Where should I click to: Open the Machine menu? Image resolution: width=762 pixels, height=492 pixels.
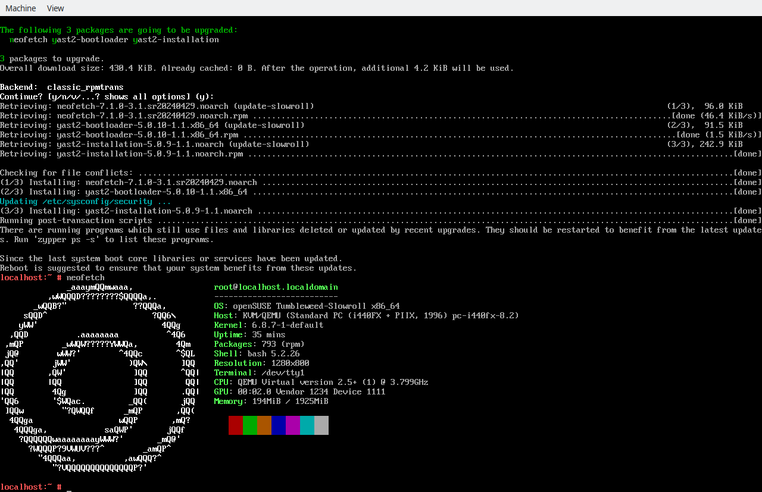click(21, 8)
